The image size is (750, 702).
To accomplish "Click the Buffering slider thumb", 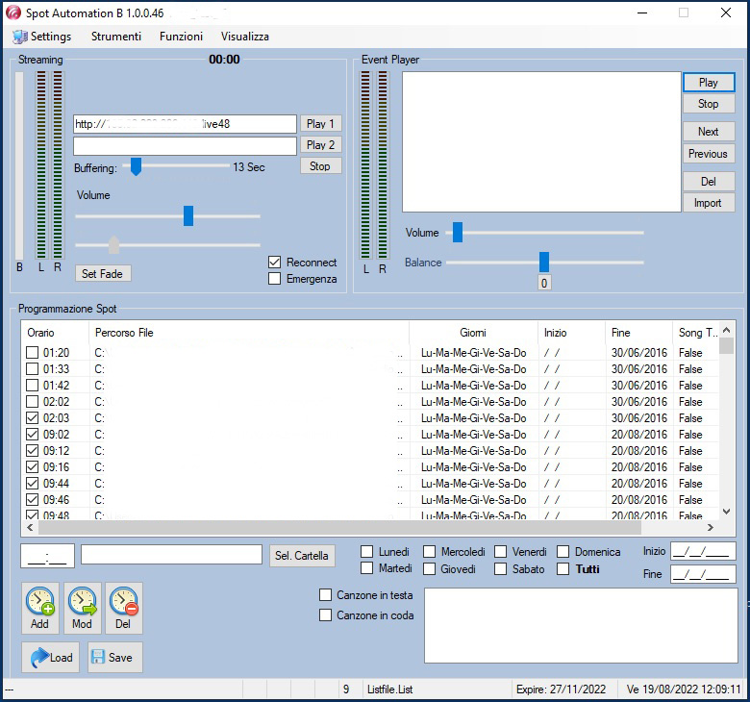I will [x=136, y=166].
